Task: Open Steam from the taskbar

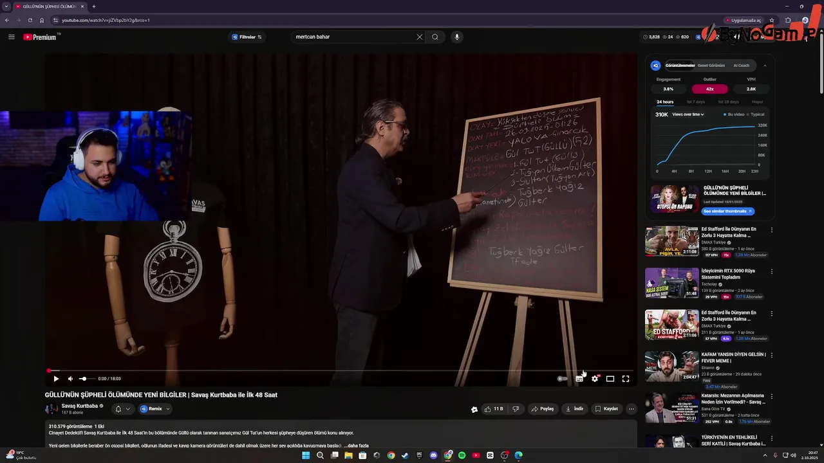Action: pos(405,455)
